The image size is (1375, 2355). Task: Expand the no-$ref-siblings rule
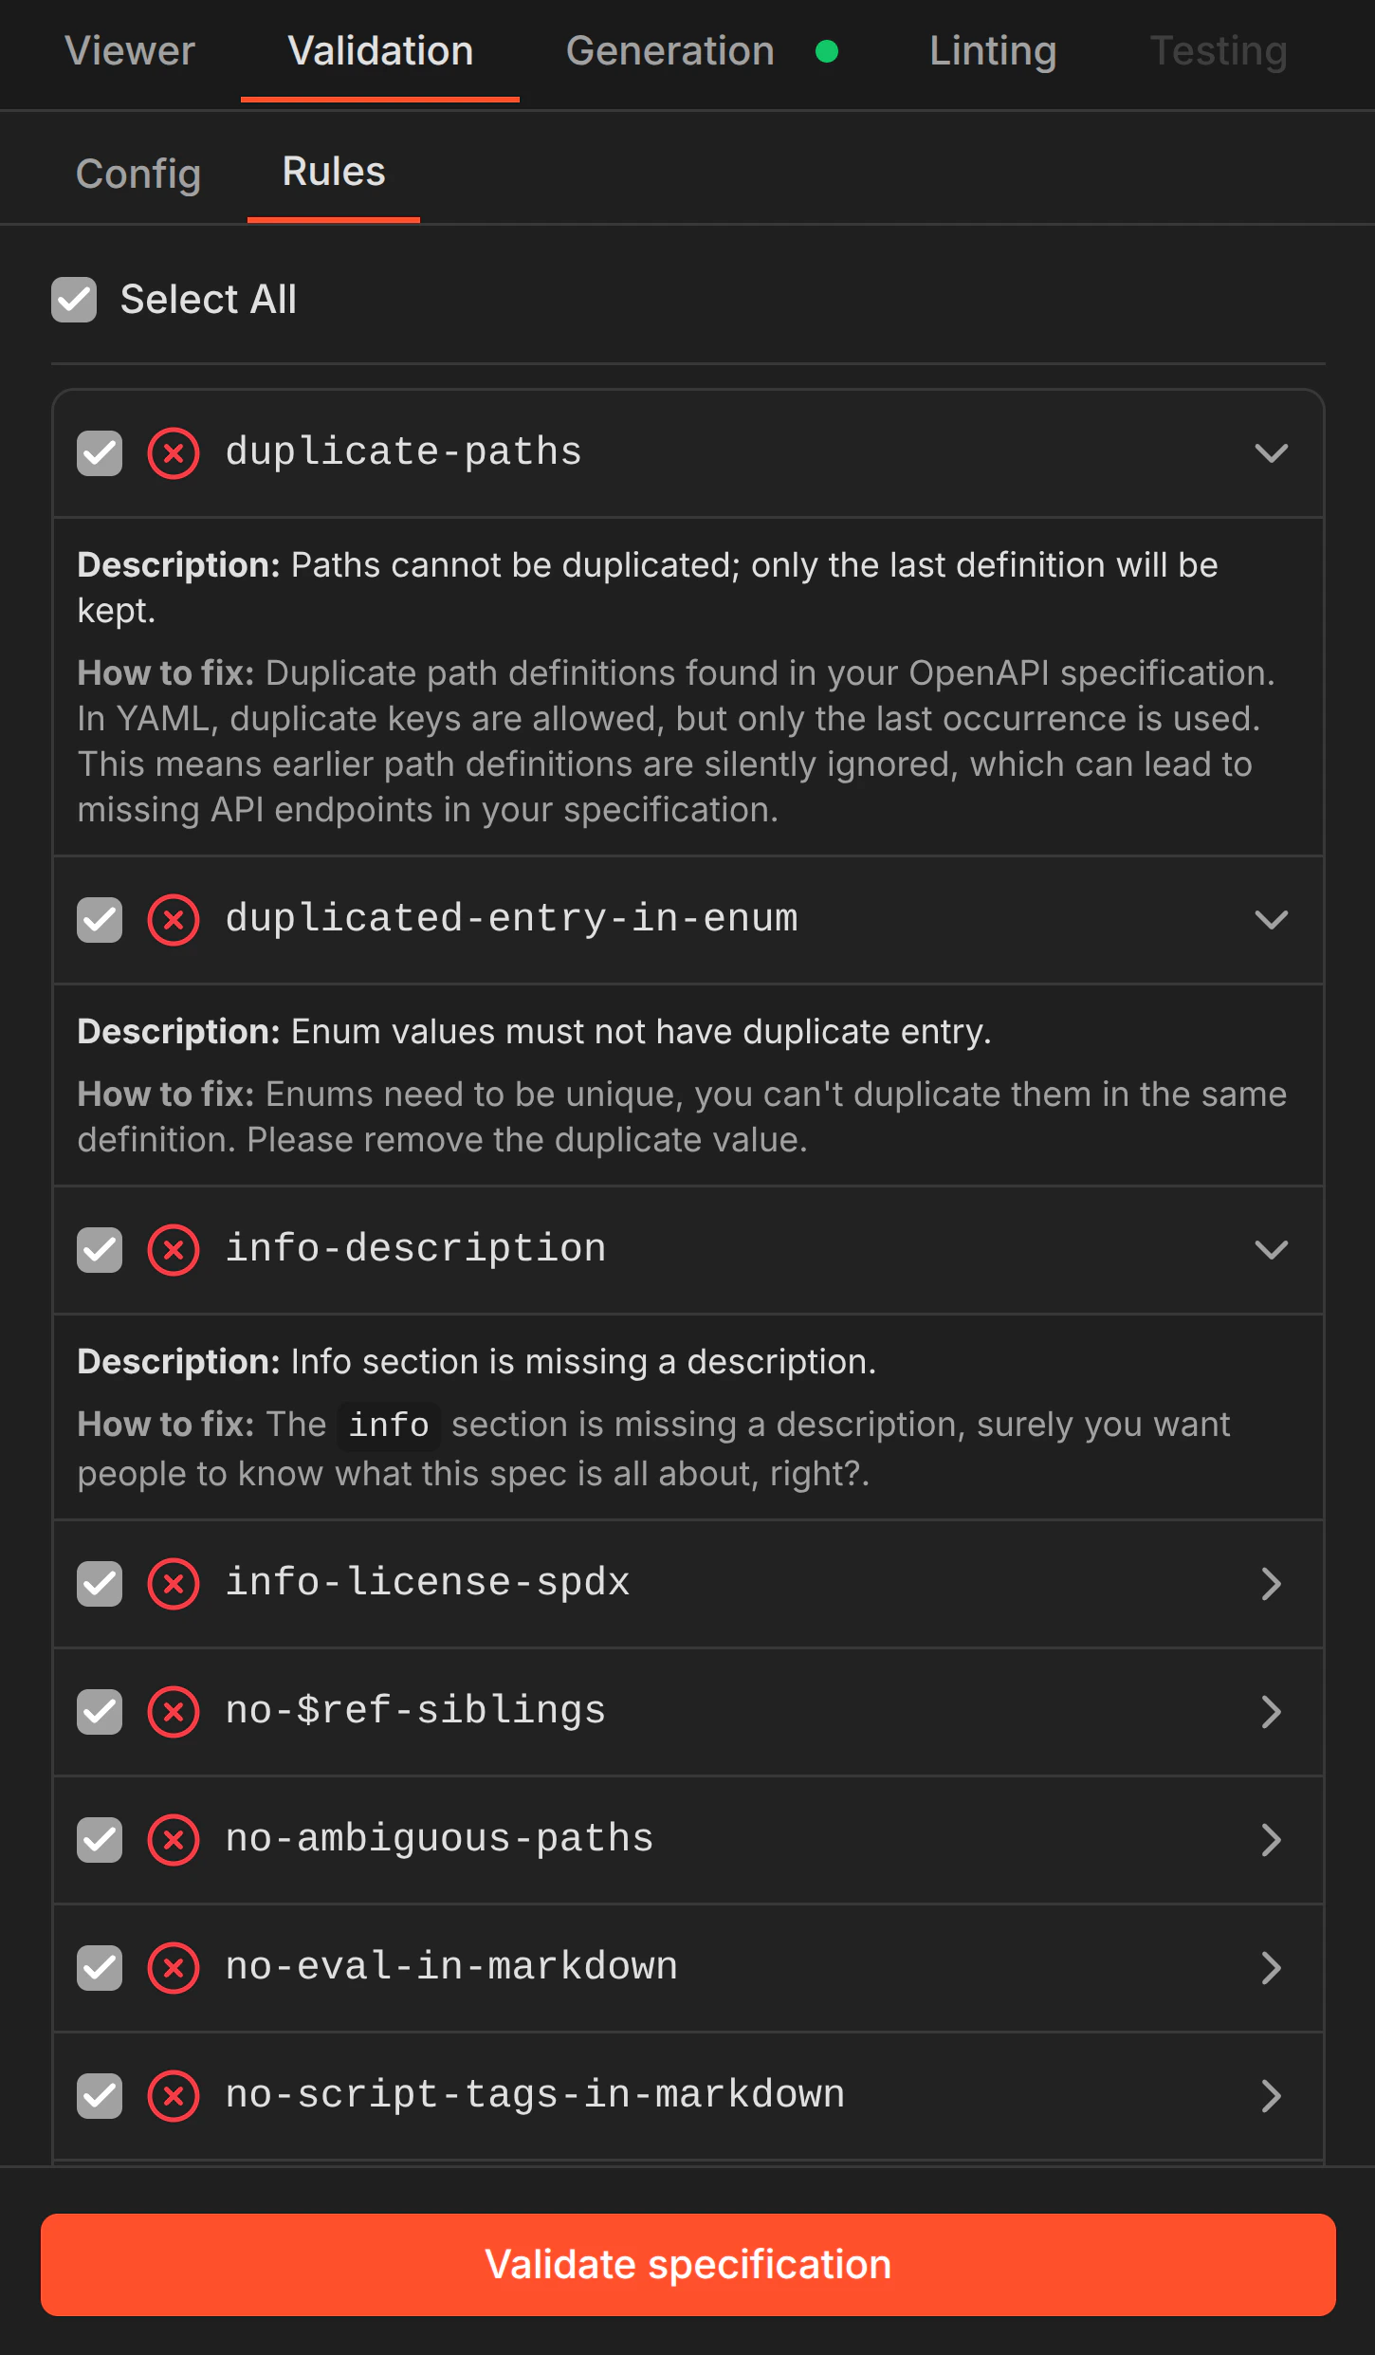pyautogui.click(x=1272, y=1712)
